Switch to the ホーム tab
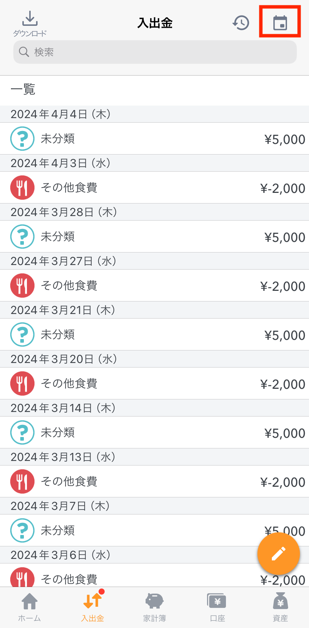The width and height of the screenshot is (309, 628). point(30,607)
